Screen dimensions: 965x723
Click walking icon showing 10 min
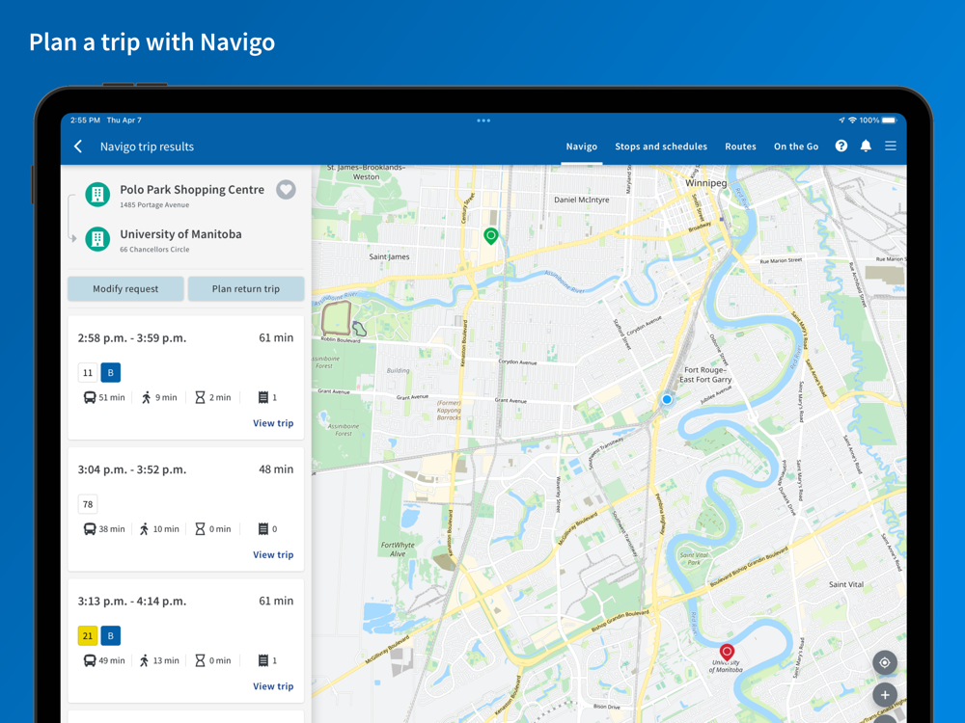144,529
